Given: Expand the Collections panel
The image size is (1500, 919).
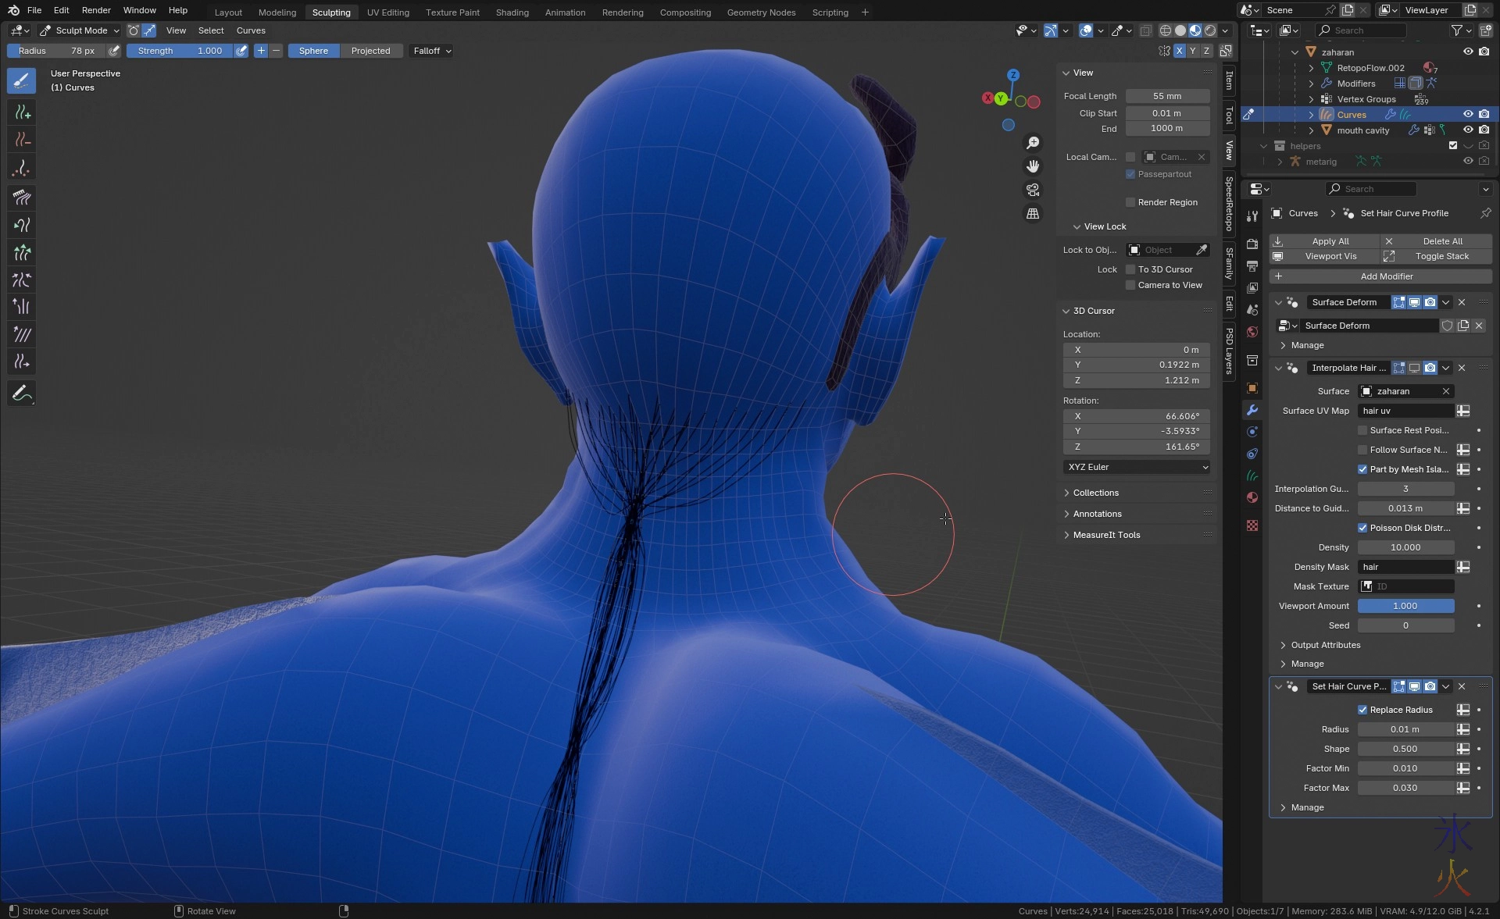Looking at the screenshot, I should coord(1095,493).
